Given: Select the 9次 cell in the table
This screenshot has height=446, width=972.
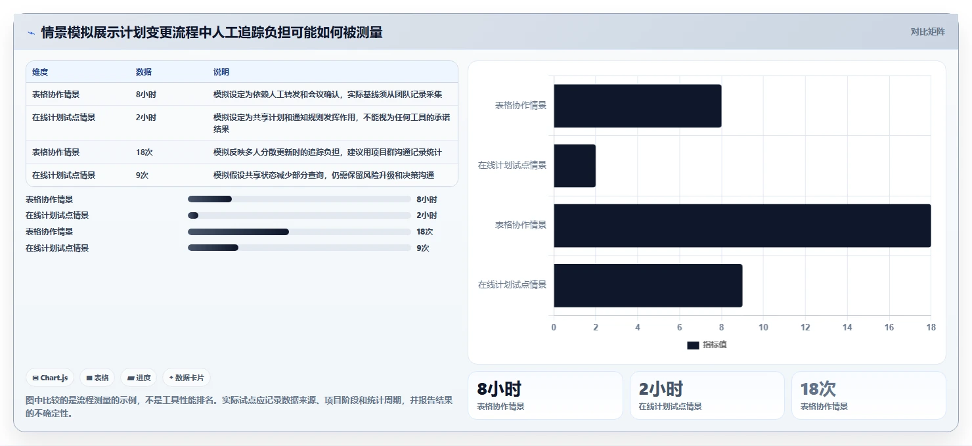Looking at the screenshot, I should [x=142, y=175].
